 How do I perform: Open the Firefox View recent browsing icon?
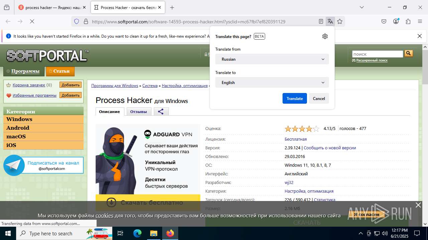coord(7,7)
